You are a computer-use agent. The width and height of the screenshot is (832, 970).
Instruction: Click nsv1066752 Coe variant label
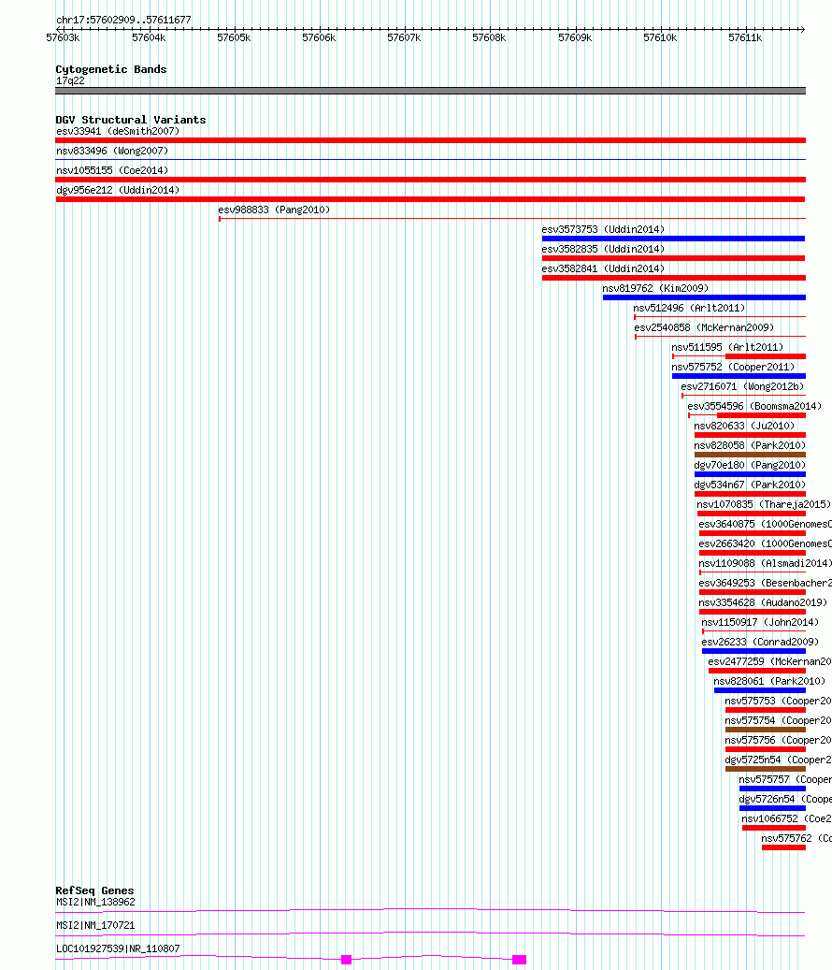click(x=786, y=819)
